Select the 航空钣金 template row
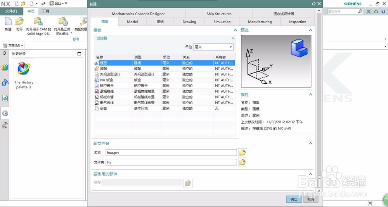The image size is (388, 207). click(x=164, y=86)
